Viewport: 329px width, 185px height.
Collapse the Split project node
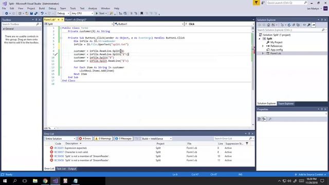coord(260,39)
